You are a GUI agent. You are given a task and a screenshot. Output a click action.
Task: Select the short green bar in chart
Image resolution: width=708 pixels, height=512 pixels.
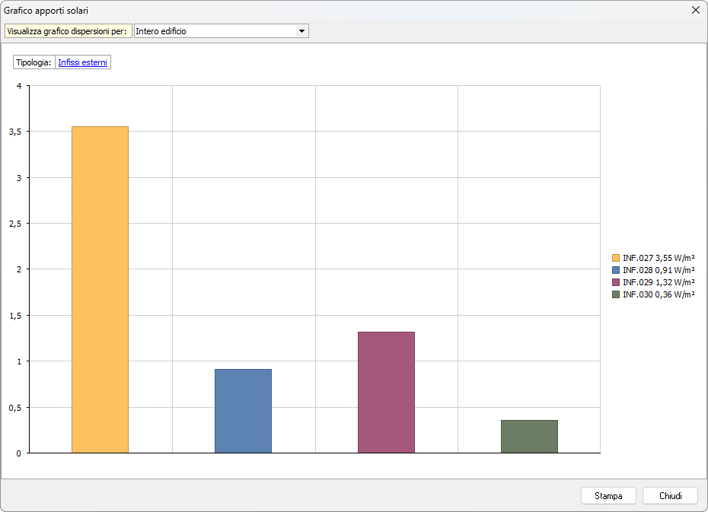click(529, 436)
